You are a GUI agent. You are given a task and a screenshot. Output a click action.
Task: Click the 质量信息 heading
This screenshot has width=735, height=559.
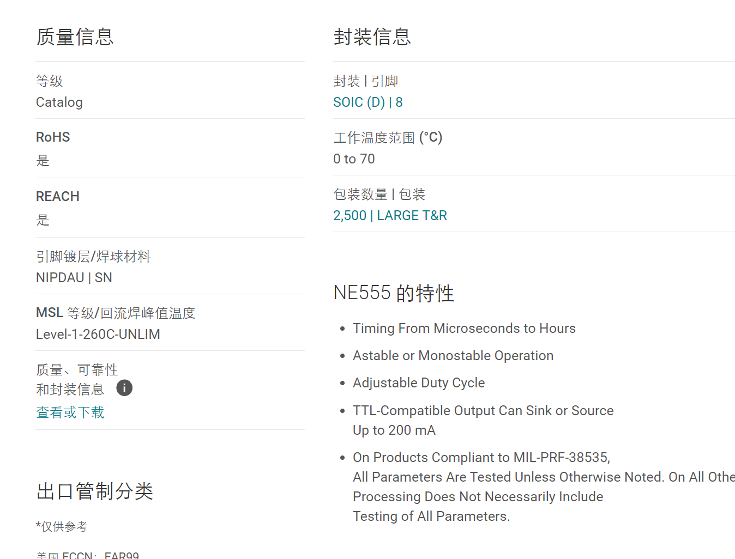click(x=75, y=37)
